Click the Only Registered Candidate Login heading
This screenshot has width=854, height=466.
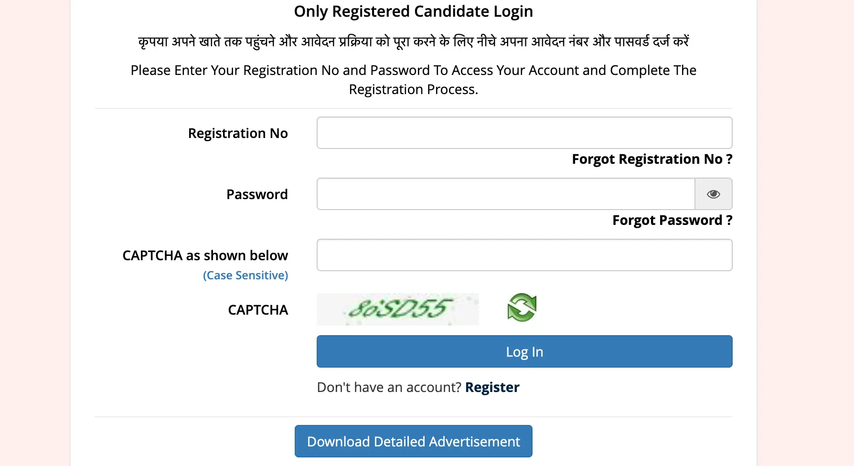point(414,11)
